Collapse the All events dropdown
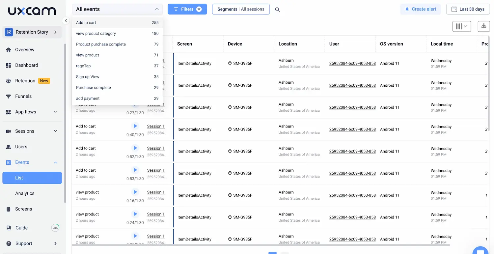The image size is (494, 254). point(117,9)
